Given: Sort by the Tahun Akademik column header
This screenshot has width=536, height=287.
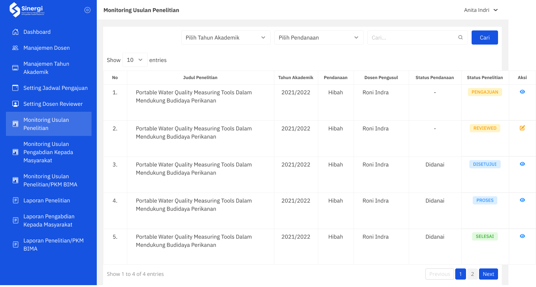Looking at the screenshot, I should [296, 78].
